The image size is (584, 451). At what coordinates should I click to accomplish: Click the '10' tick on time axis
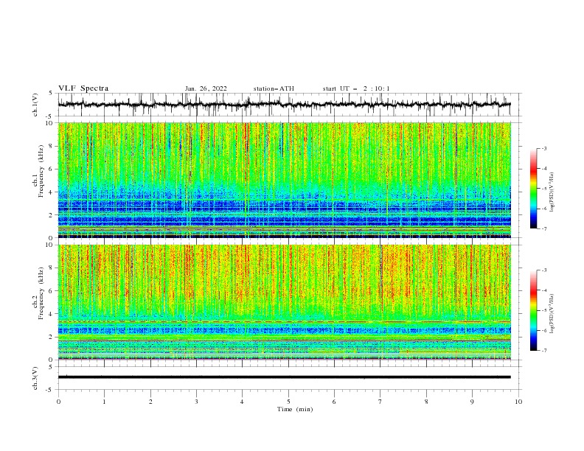[x=518, y=402]
